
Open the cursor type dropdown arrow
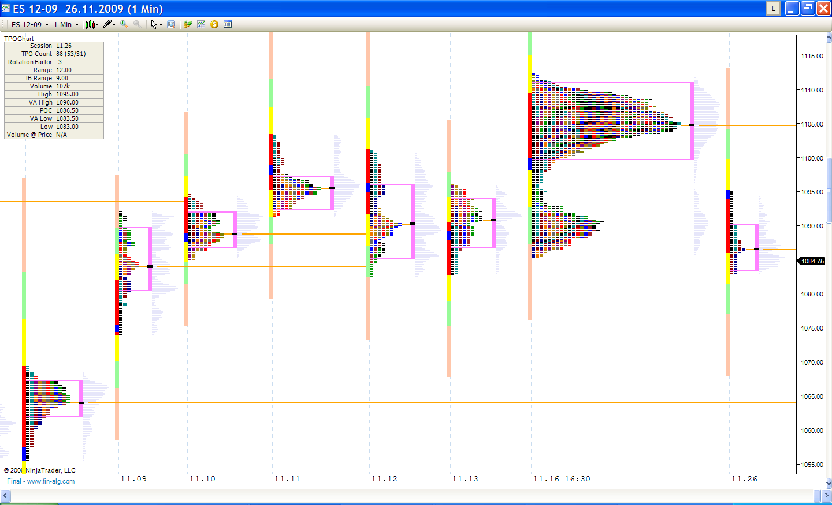(x=161, y=25)
